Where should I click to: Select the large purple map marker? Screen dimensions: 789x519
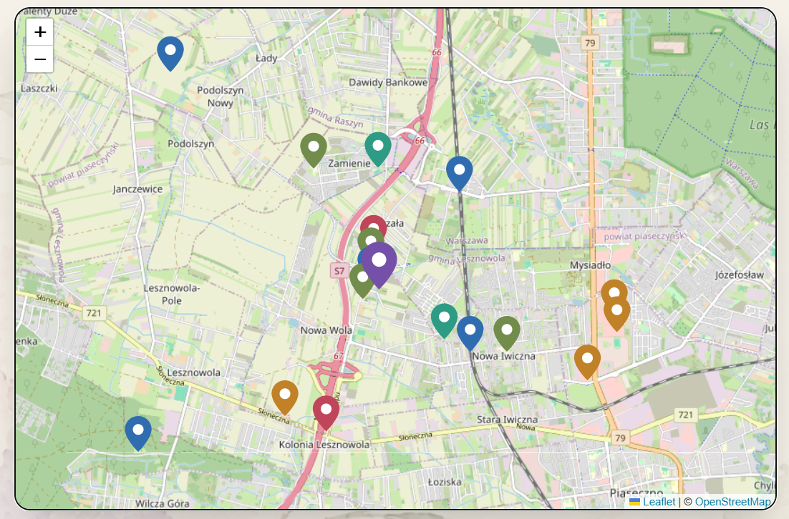(x=379, y=266)
